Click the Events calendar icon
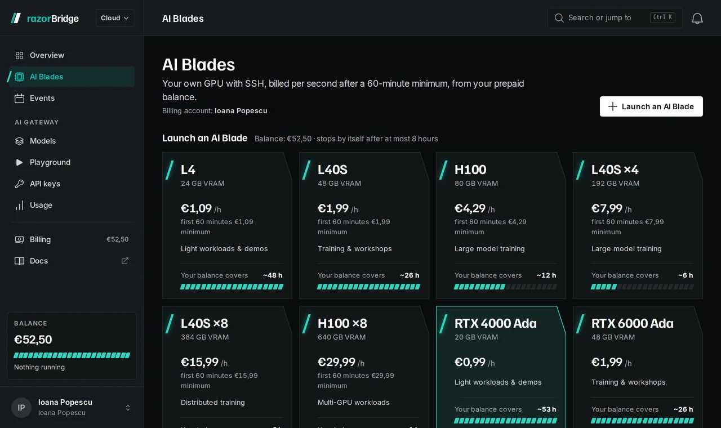The image size is (721, 428). [19, 98]
